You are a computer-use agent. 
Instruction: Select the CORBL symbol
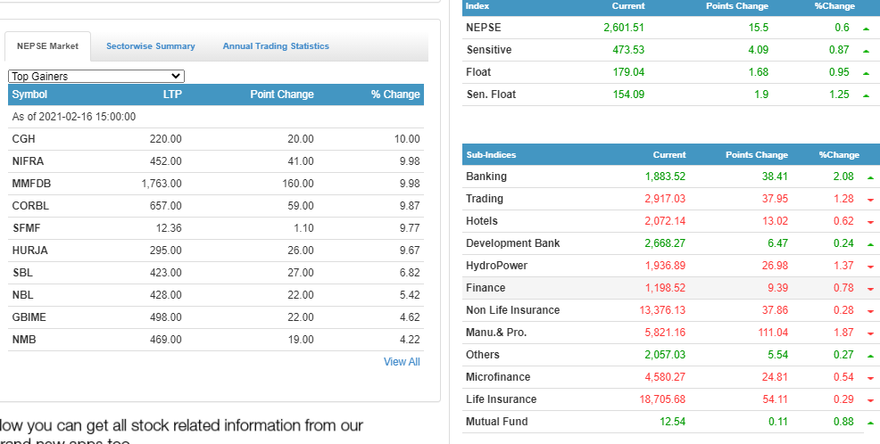pos(30,206)
